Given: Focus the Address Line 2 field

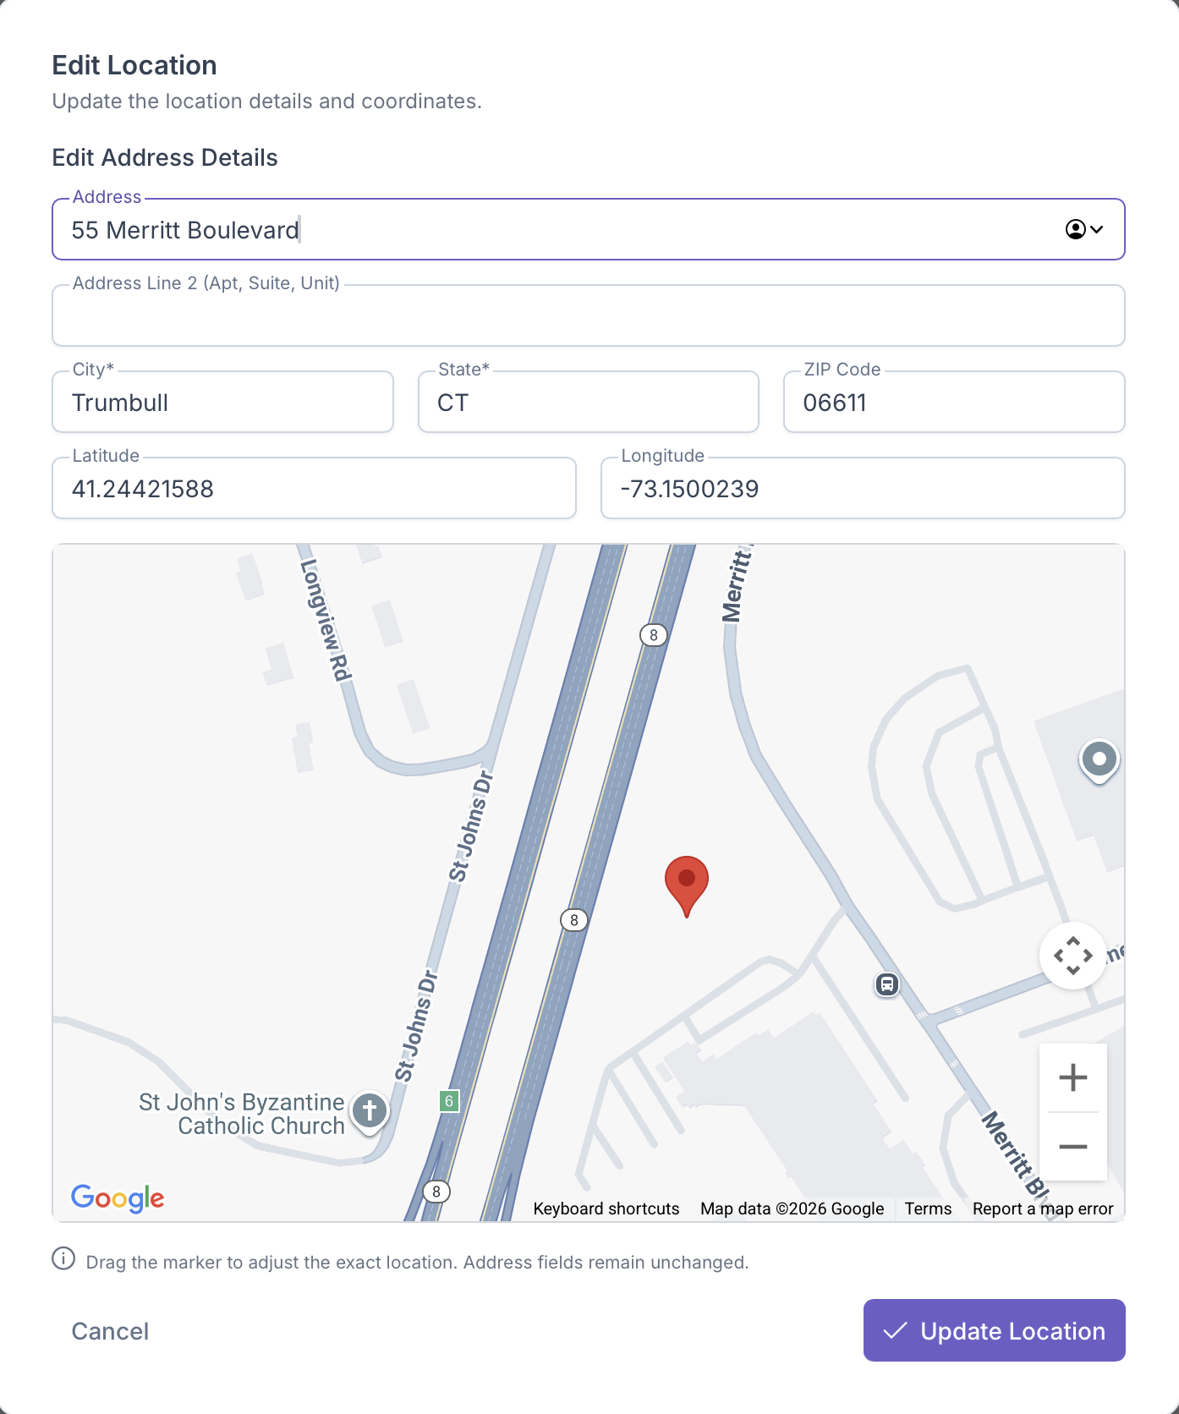Looking at the screenshot, I should tap(588, 316).
